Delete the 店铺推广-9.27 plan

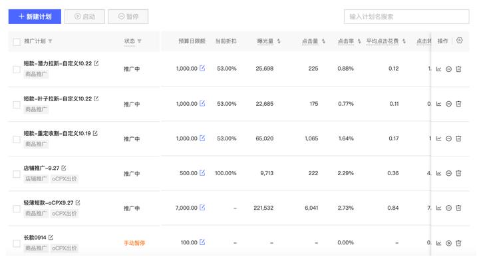[x=458, y=173]
